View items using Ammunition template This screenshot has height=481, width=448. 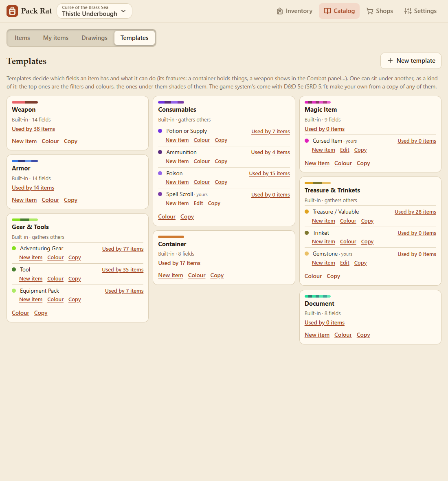tap(270, 152)
